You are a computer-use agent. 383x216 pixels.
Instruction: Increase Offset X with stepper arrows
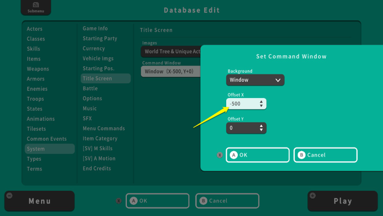[x=261, y=101]
